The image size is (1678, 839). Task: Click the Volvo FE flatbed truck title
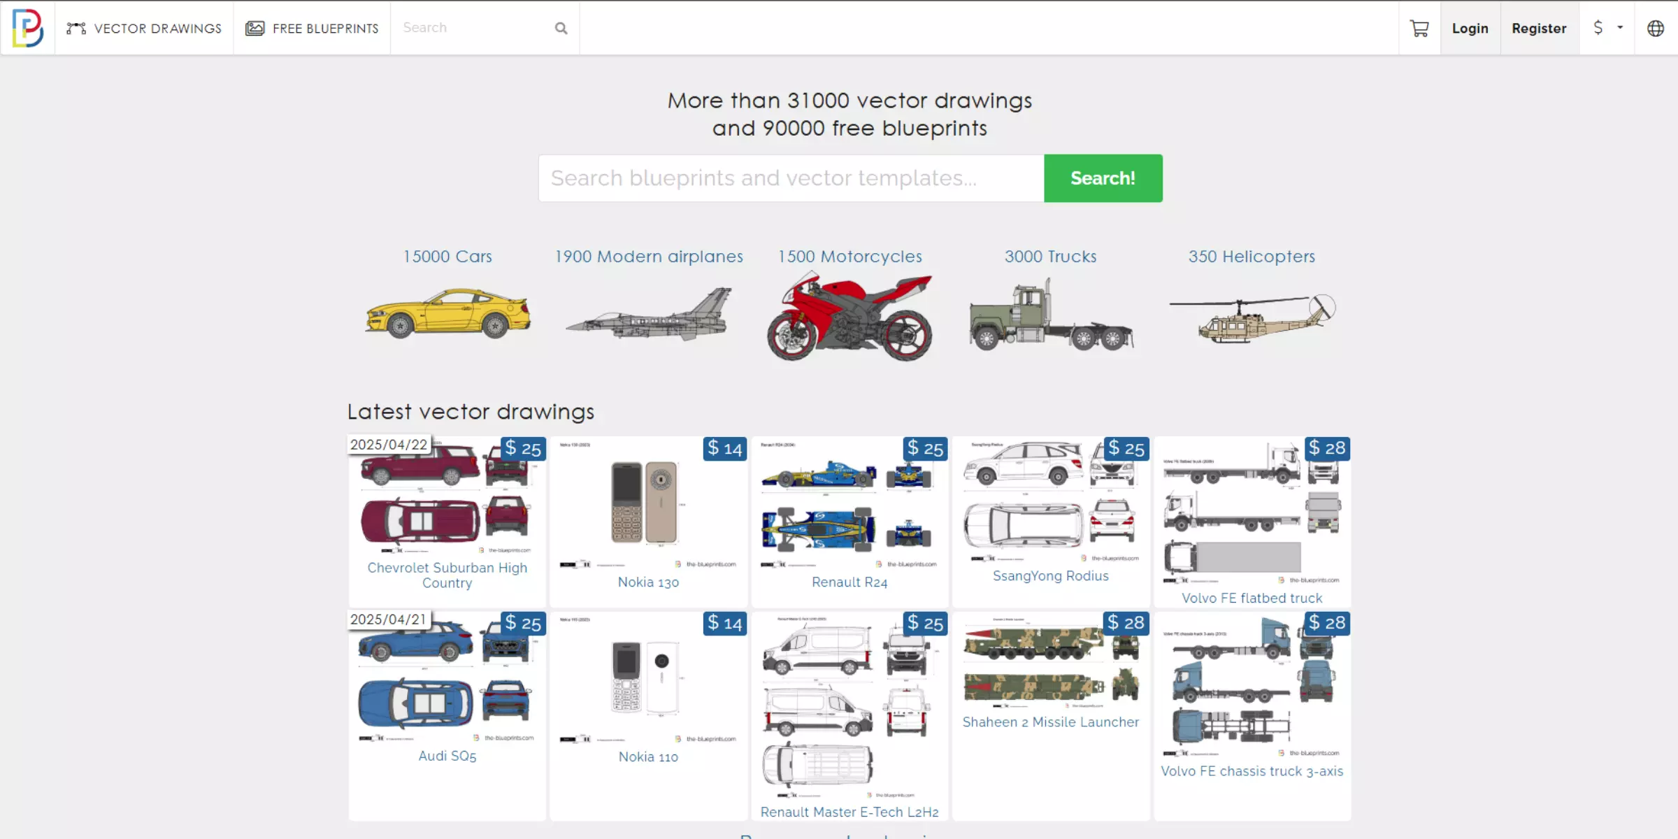1252,598
